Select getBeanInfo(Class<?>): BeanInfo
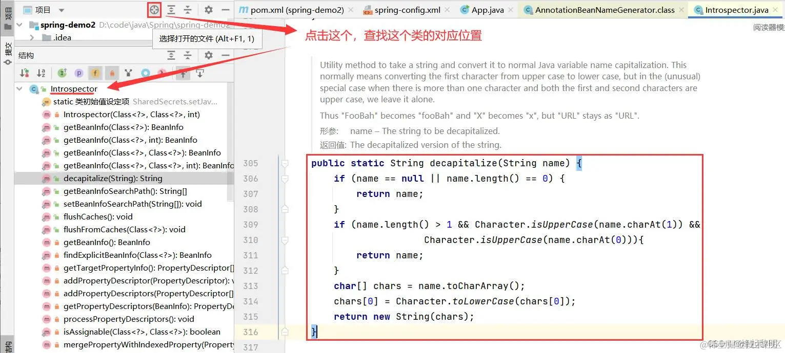Viewport: 785px width, 353px height. [124, 127]
